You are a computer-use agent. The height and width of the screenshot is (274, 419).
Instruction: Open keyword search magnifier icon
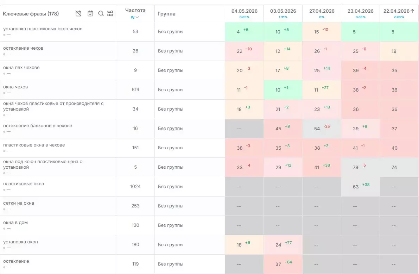coord(101,13)
